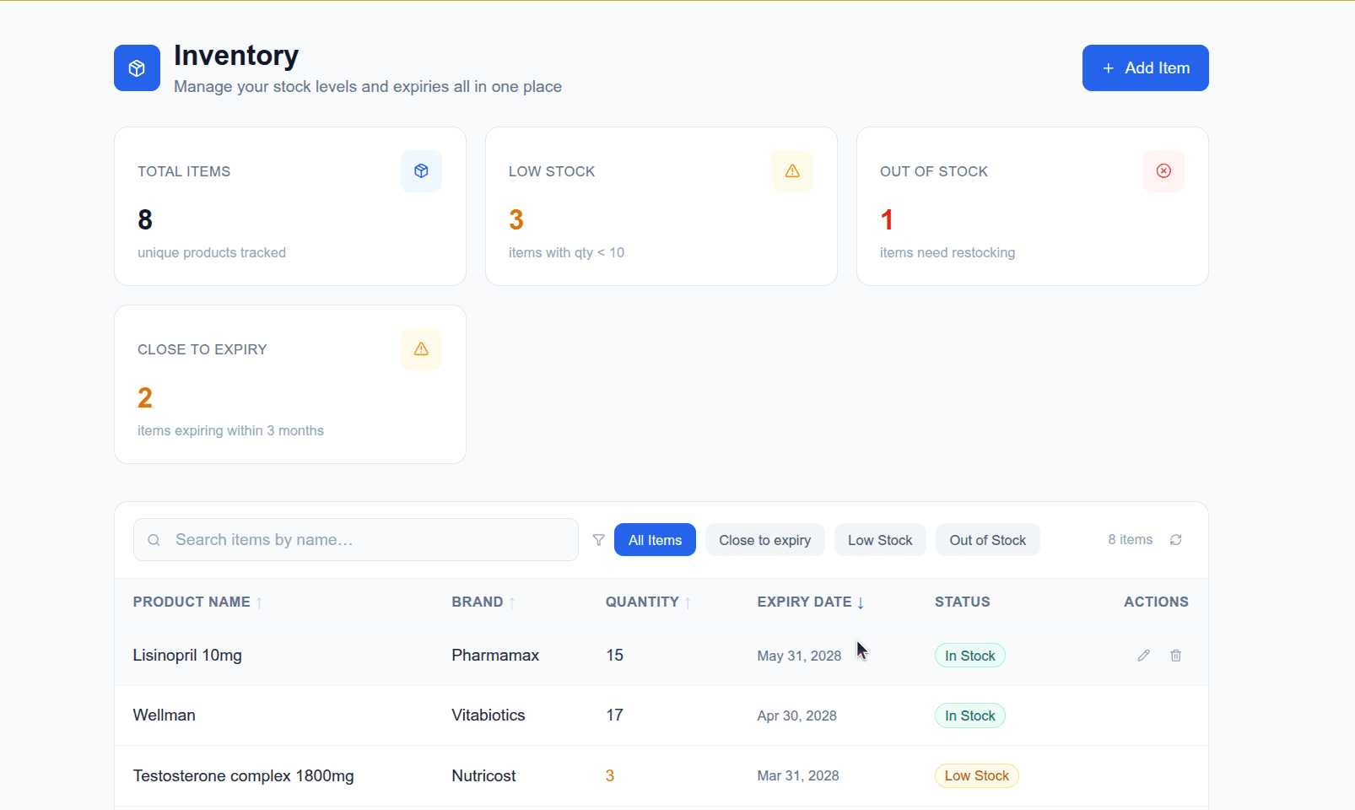Click the refresh icon beside 8 items
Viewport: 1355px width, 810px height.
point(1175,540)
